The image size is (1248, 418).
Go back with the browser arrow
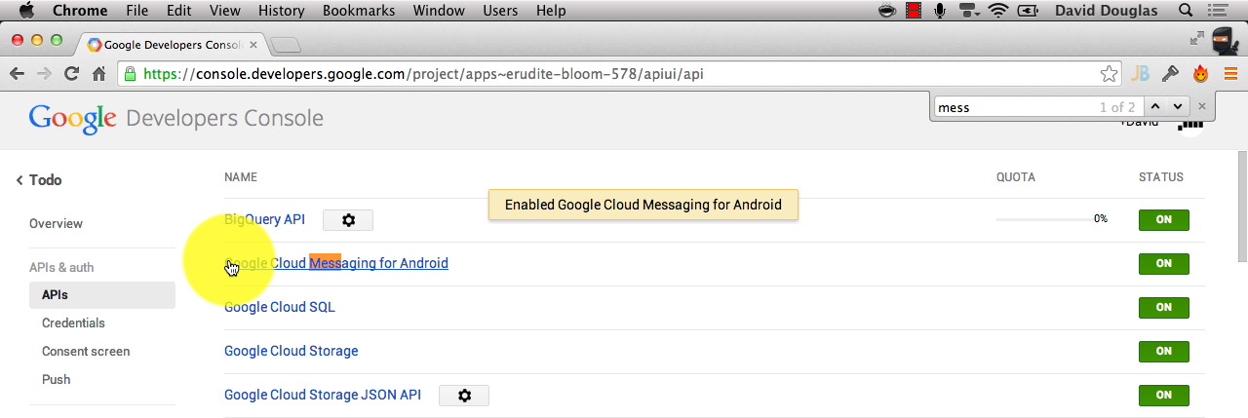pos(17,74)
